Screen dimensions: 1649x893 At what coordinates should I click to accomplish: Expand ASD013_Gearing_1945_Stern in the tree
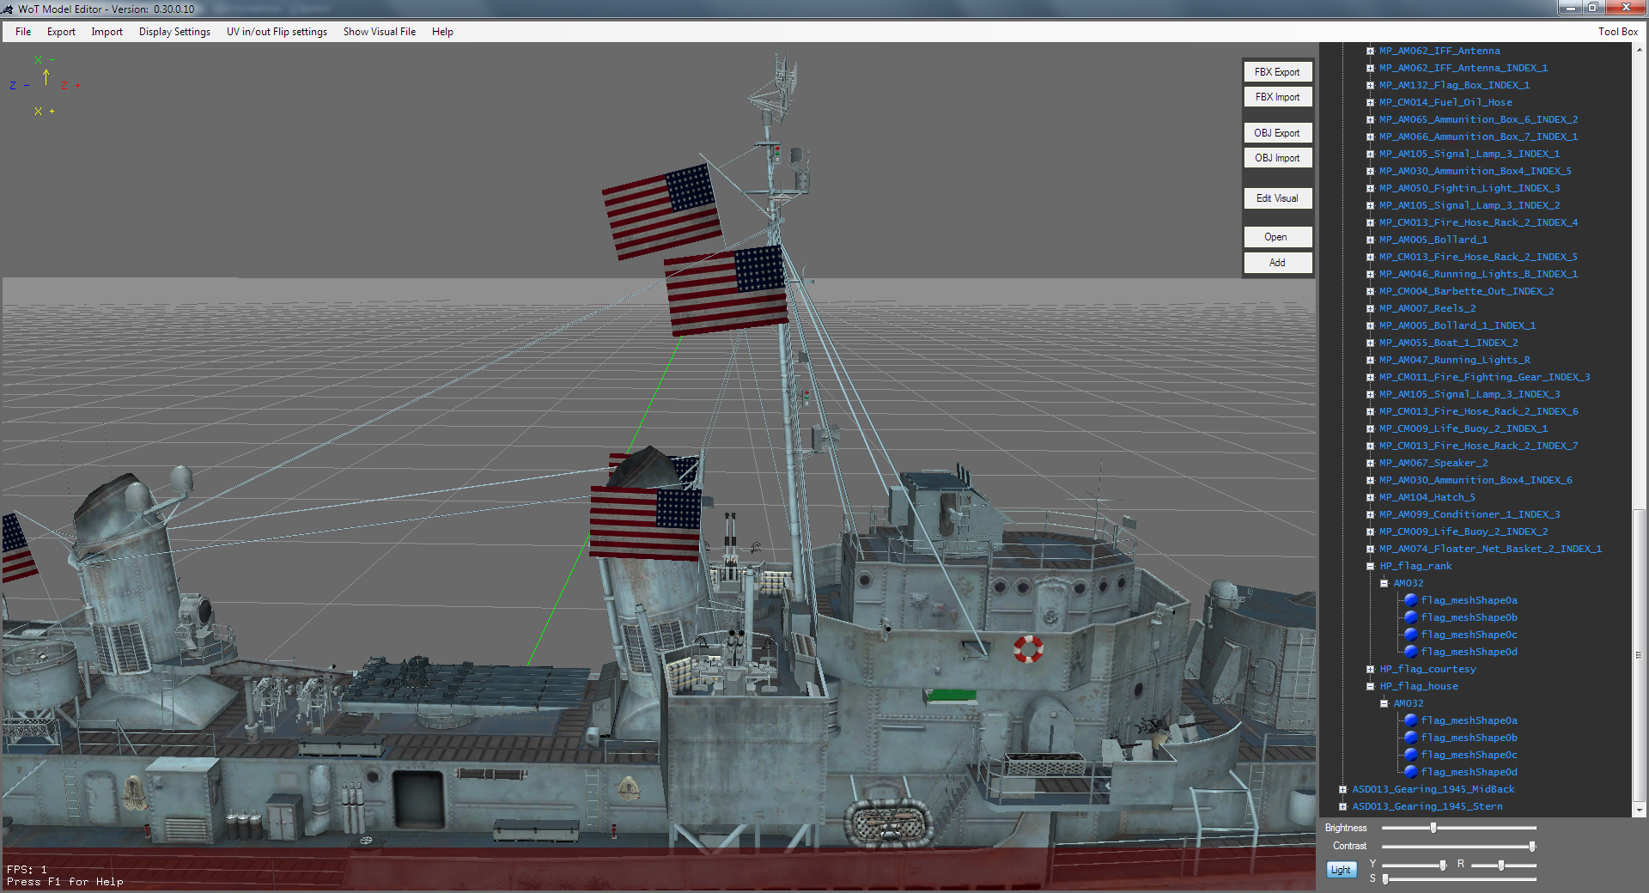coord(1343,806)
